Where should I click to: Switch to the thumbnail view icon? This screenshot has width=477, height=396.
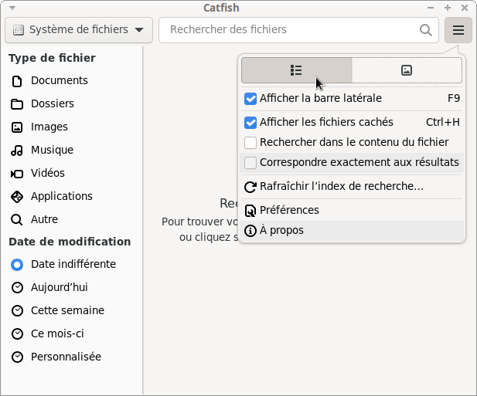pyautogui.click(x=407, y=70)
